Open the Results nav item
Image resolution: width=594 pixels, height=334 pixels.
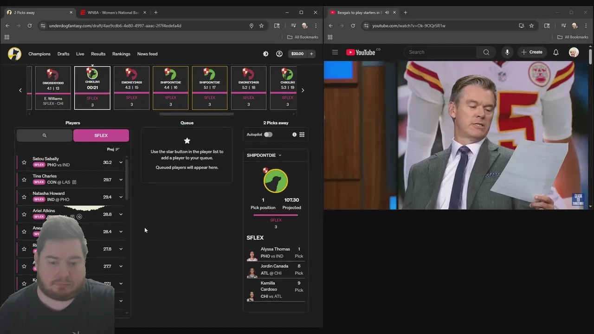tap(98, 54)
